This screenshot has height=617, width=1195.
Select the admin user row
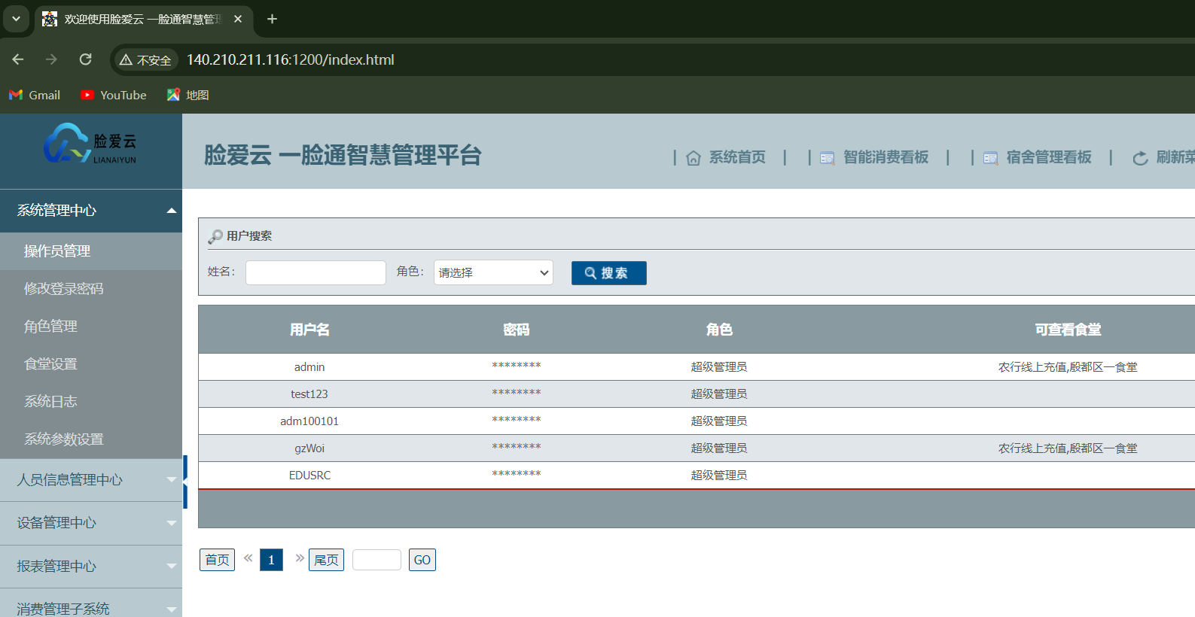(x=697, y=367)
